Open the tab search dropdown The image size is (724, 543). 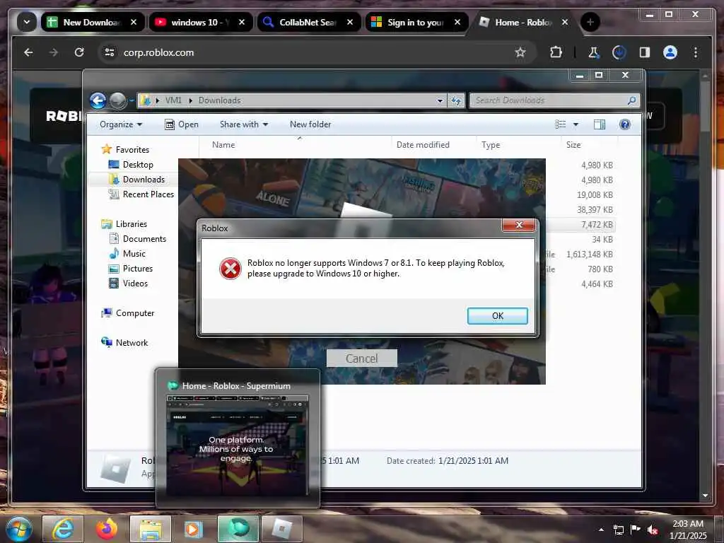click(27, 22)
